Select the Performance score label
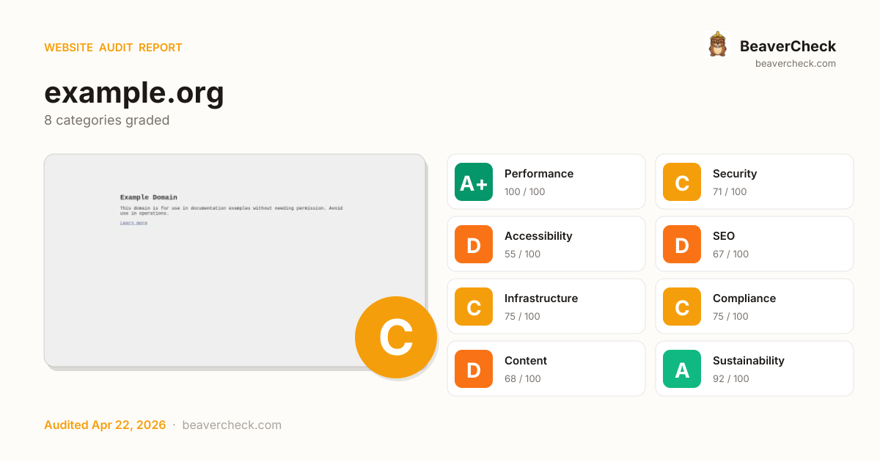The width and height of the screenshot is (880, 462). pyautogui.click(x=539, y=174)
